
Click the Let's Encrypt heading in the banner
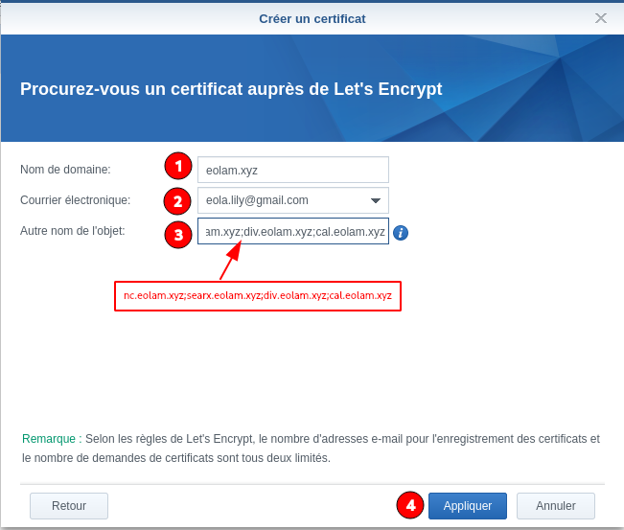(231, 89)
